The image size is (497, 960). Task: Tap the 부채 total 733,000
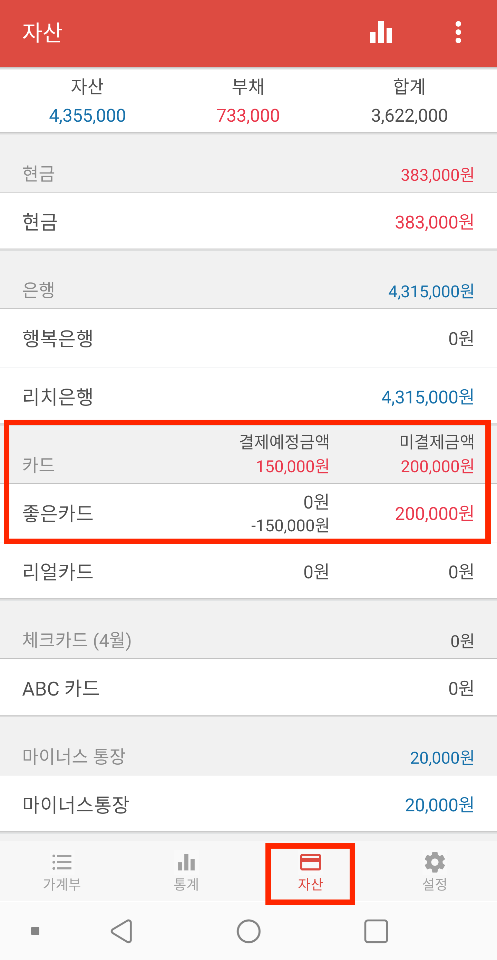(248, 115)
